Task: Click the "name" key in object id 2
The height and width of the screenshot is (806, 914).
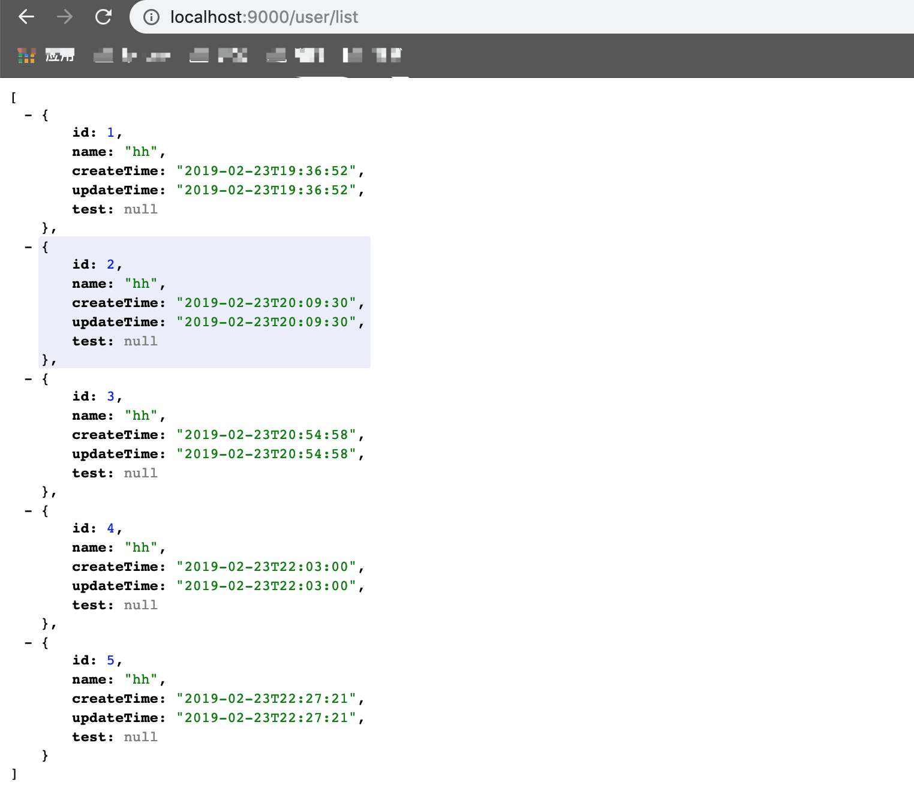Action: [x=90, y=284]
